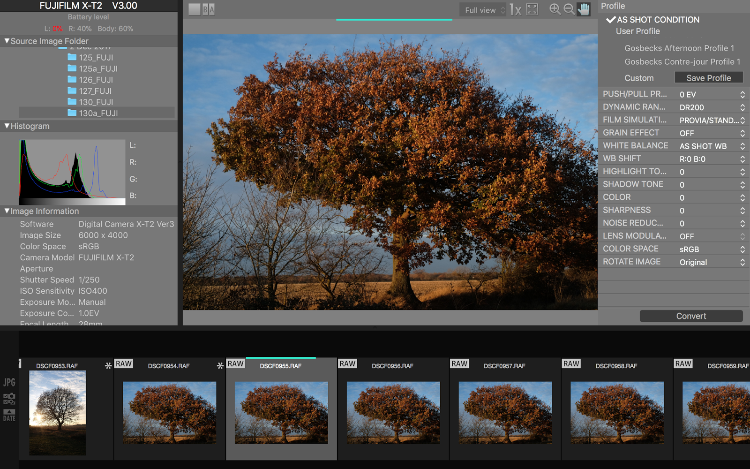The width and height of the screenshot is (750, 469).
Task: Select the DSCF0957.RAF thumbnail
Action: [x=505, y=413]
